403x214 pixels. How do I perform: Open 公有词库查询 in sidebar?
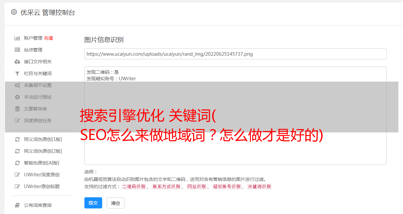coord(38,205)
